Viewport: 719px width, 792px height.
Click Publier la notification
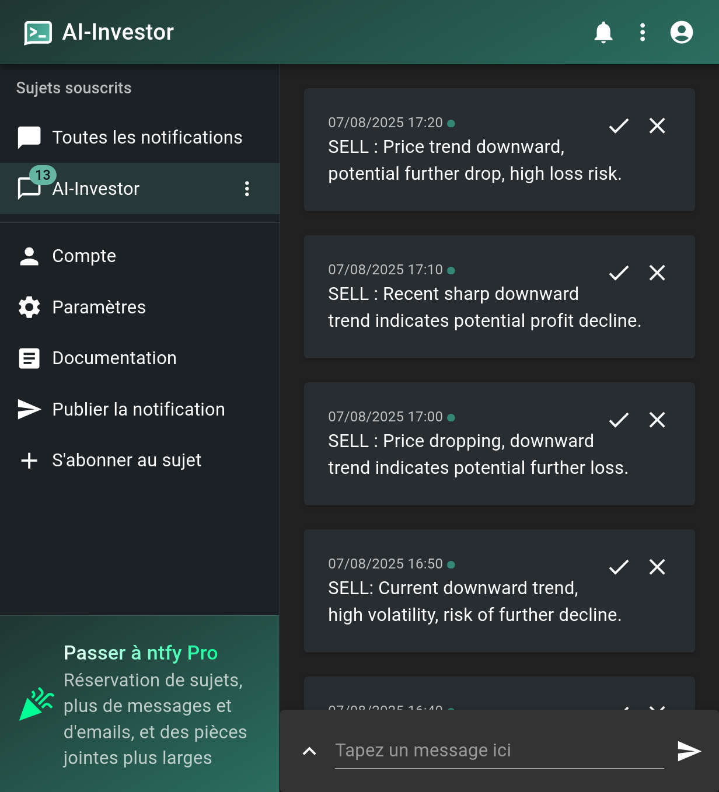pos(138,409)
